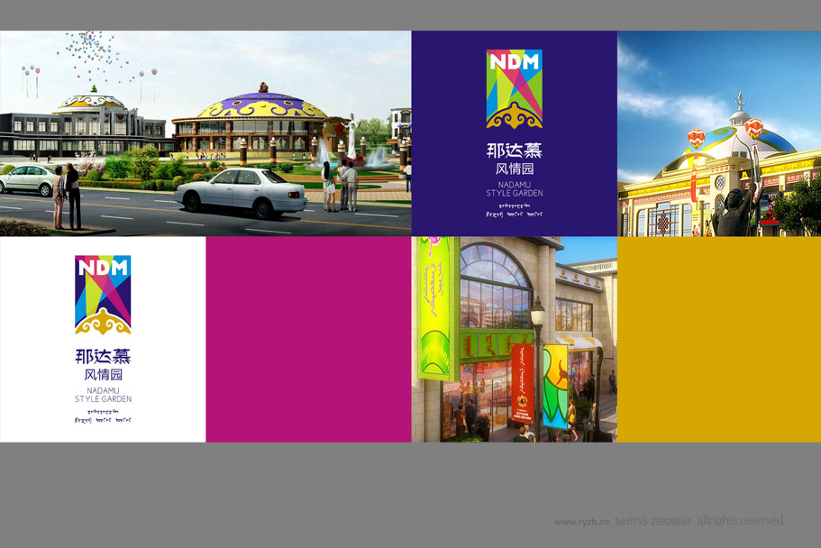Click NADAMU STYLE GARDEN text on white panel

pyautogui.click(x=103, y=395)
